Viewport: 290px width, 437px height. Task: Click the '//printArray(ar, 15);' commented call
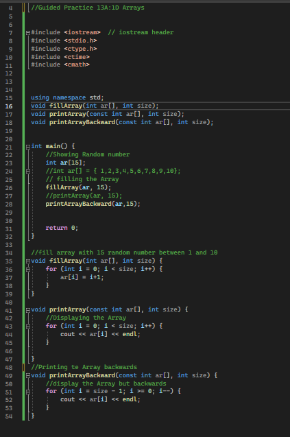(x=84, y=196)
